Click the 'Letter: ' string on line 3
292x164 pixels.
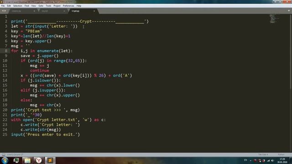tap(61, 26)
